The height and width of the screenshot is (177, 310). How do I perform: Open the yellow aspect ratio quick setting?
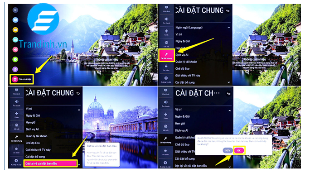[x=15, y=30]
